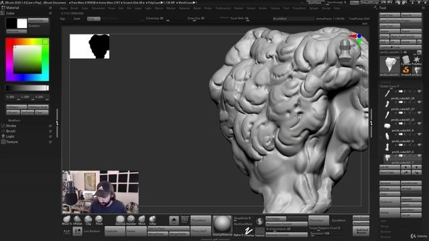
Task: Hide subtool pm3d_cube3d1_26 with eye icon
Action: tap(419, 92)
